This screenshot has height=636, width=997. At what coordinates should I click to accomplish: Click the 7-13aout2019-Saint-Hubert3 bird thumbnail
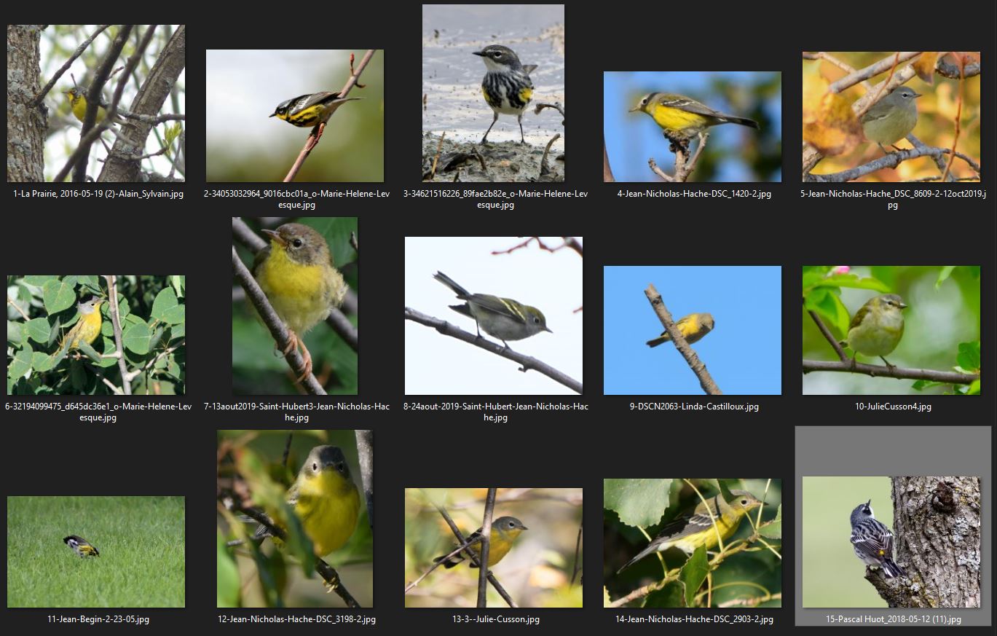[x=294, y=306]
